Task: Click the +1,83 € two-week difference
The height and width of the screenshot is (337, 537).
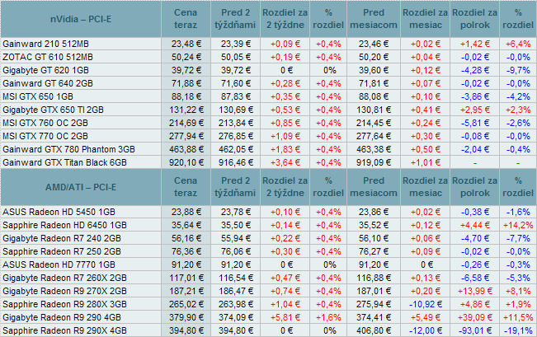Action: click(285, 149)
